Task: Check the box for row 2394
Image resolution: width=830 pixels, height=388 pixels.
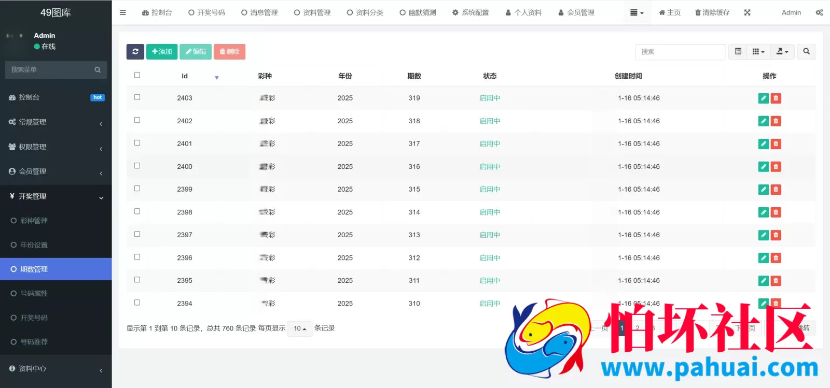Action: point(137,303)
